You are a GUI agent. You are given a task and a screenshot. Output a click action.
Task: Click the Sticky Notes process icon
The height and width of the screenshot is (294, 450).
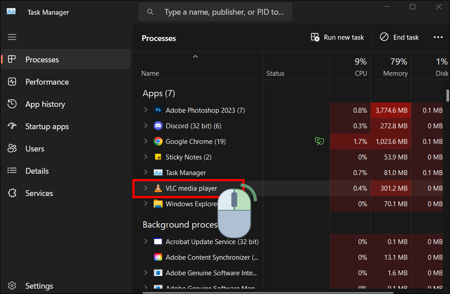[x=158, y=157]
